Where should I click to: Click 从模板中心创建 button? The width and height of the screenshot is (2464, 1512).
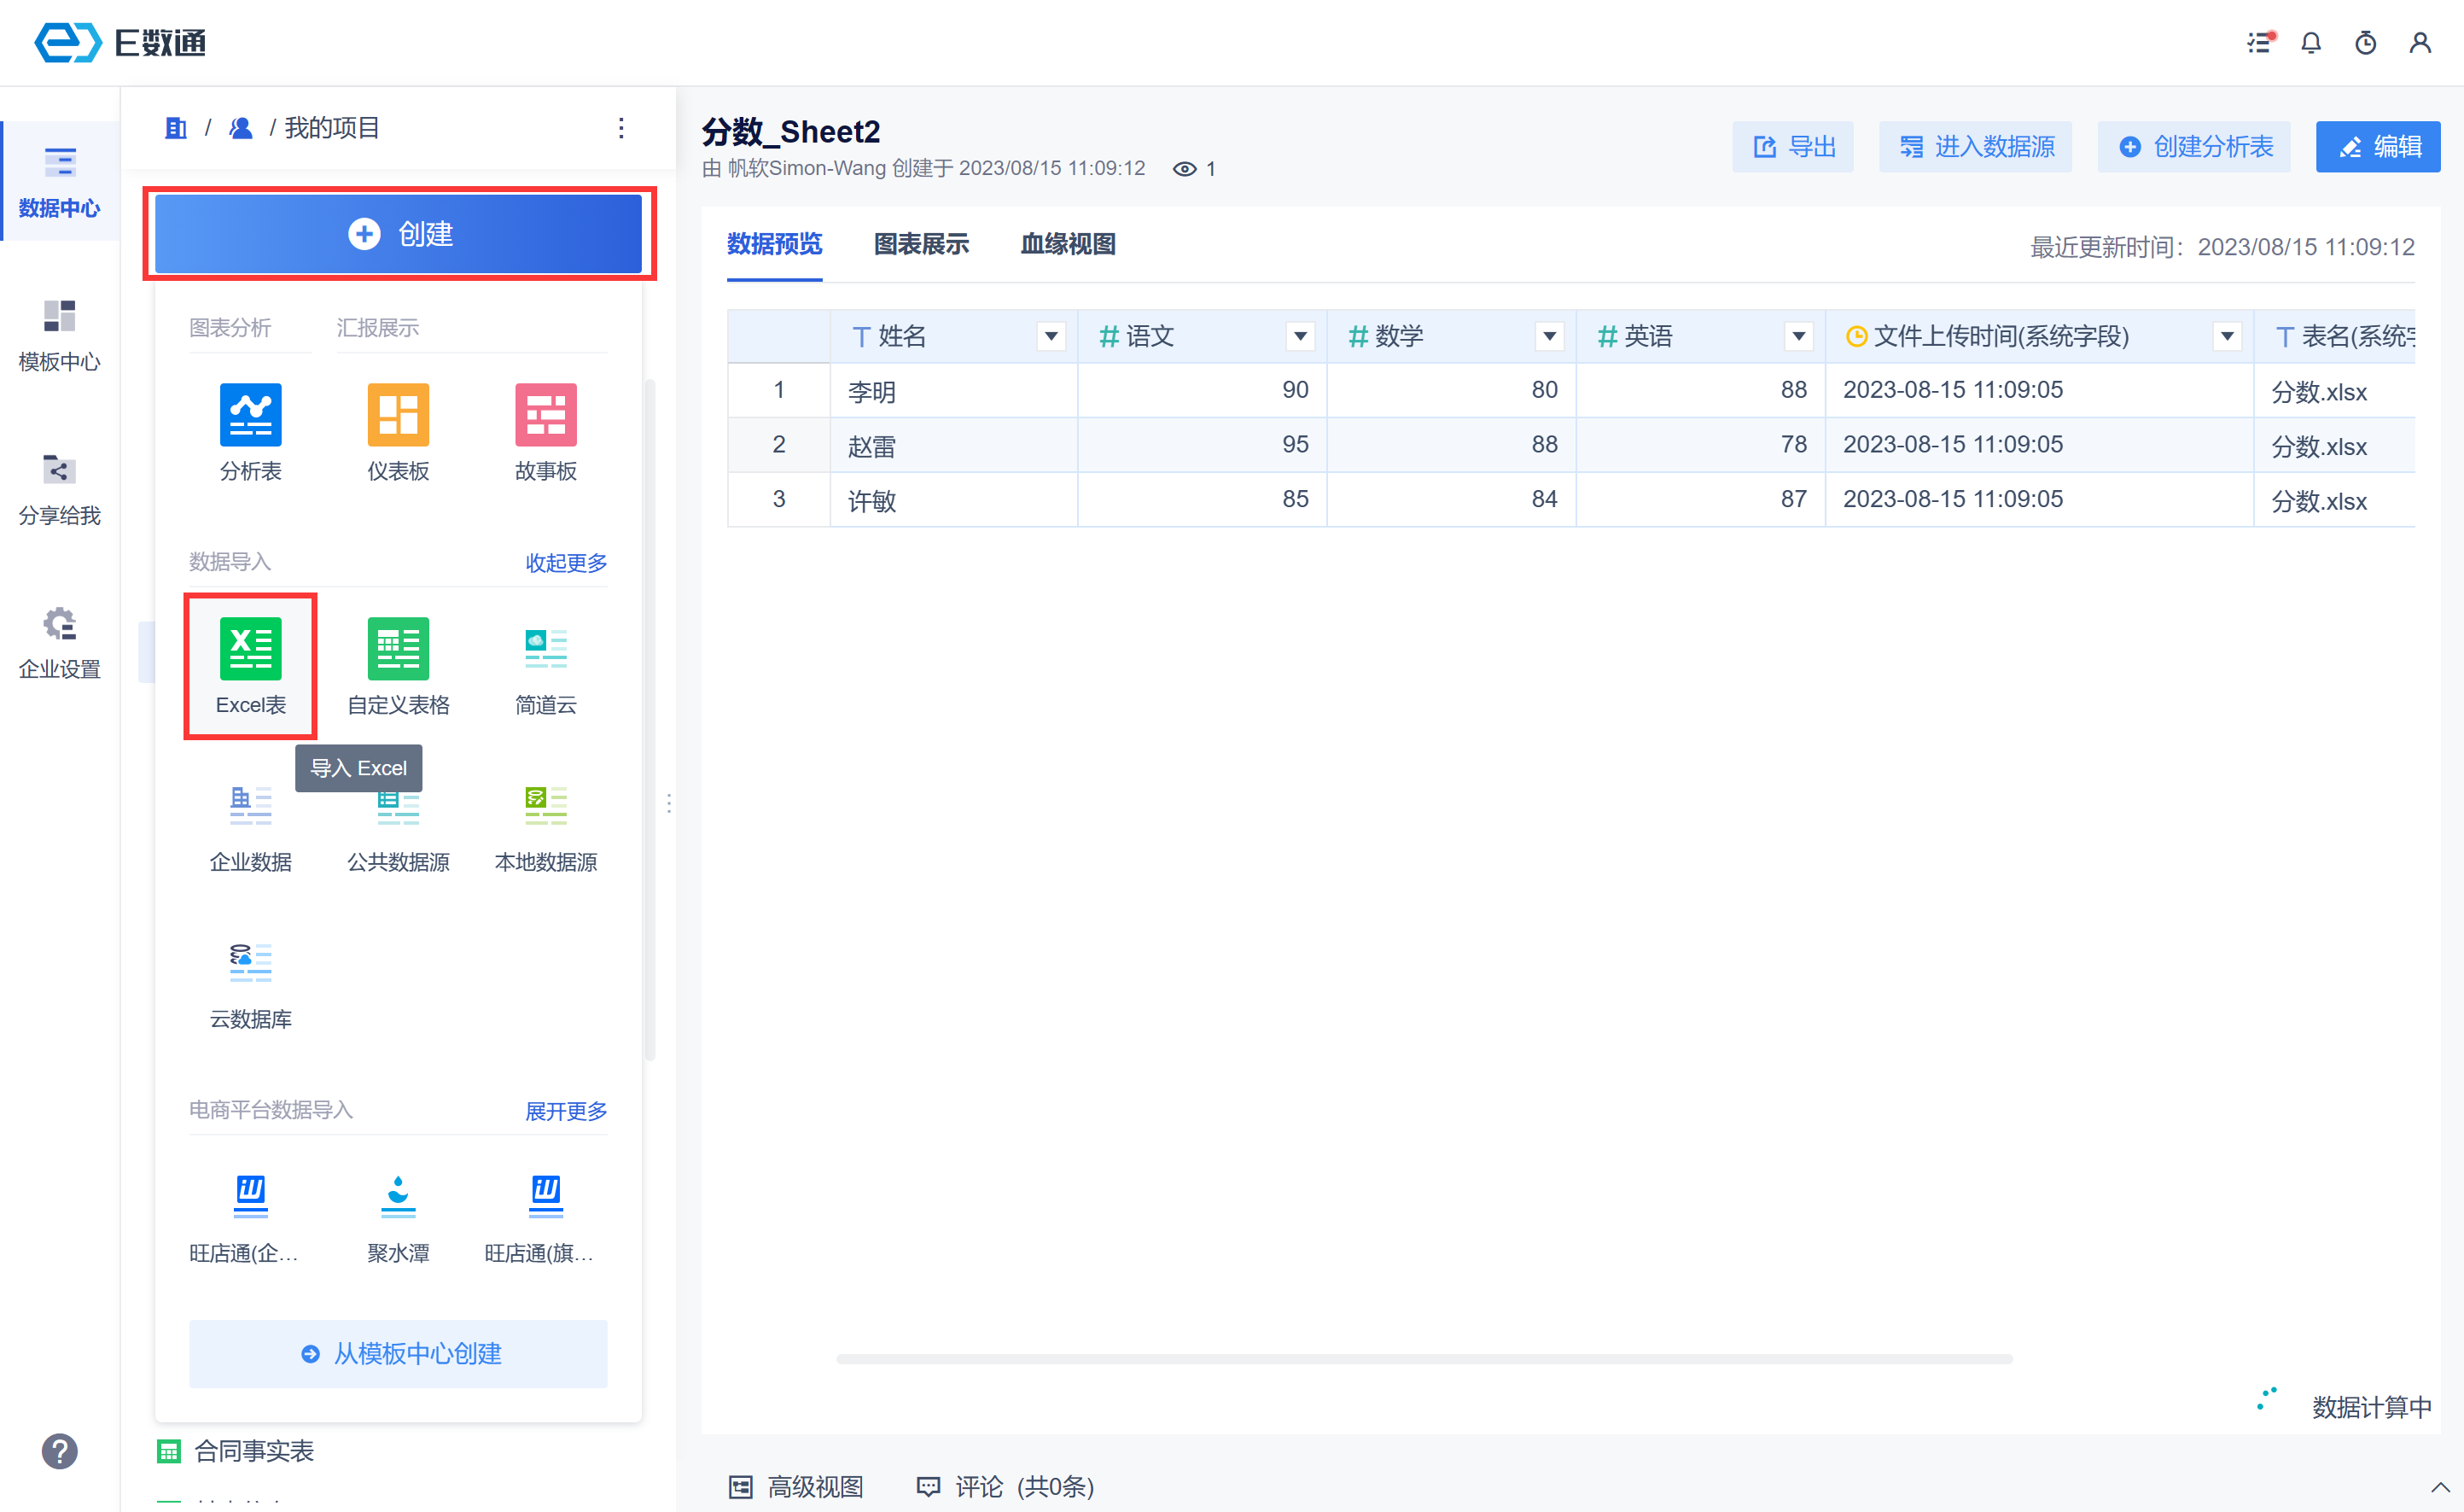(398, 1353)
